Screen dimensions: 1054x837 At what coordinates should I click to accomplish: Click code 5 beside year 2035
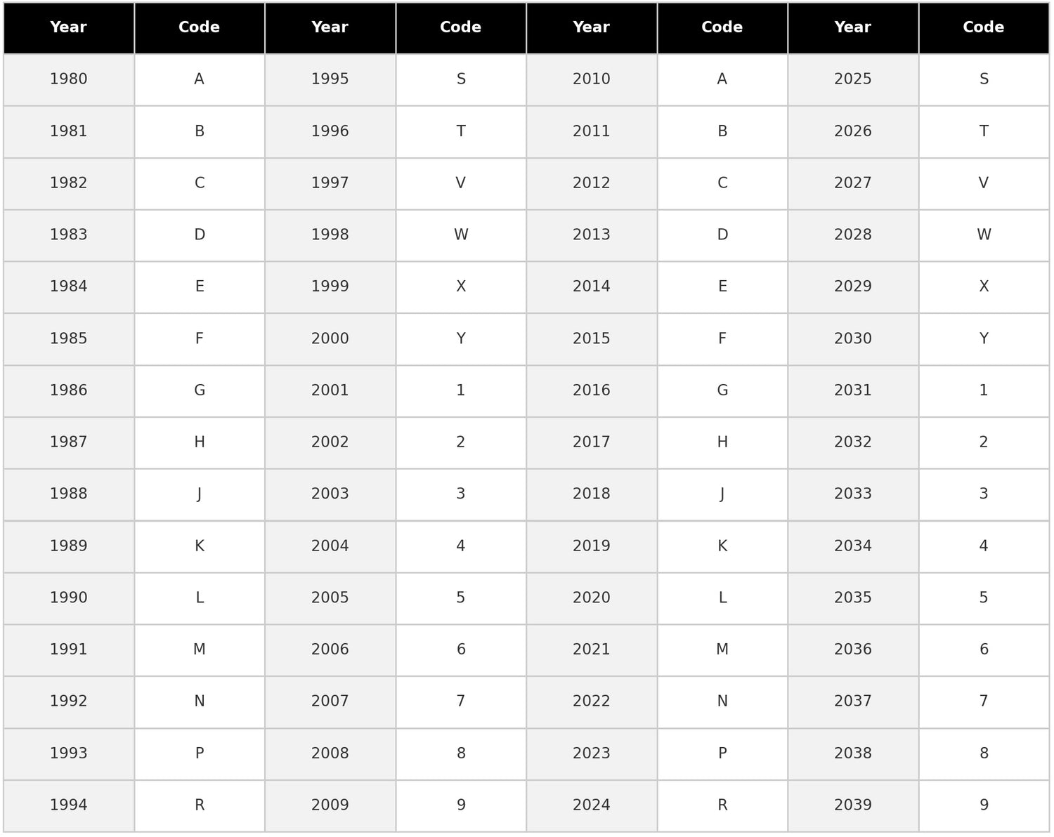pos(983,598)
